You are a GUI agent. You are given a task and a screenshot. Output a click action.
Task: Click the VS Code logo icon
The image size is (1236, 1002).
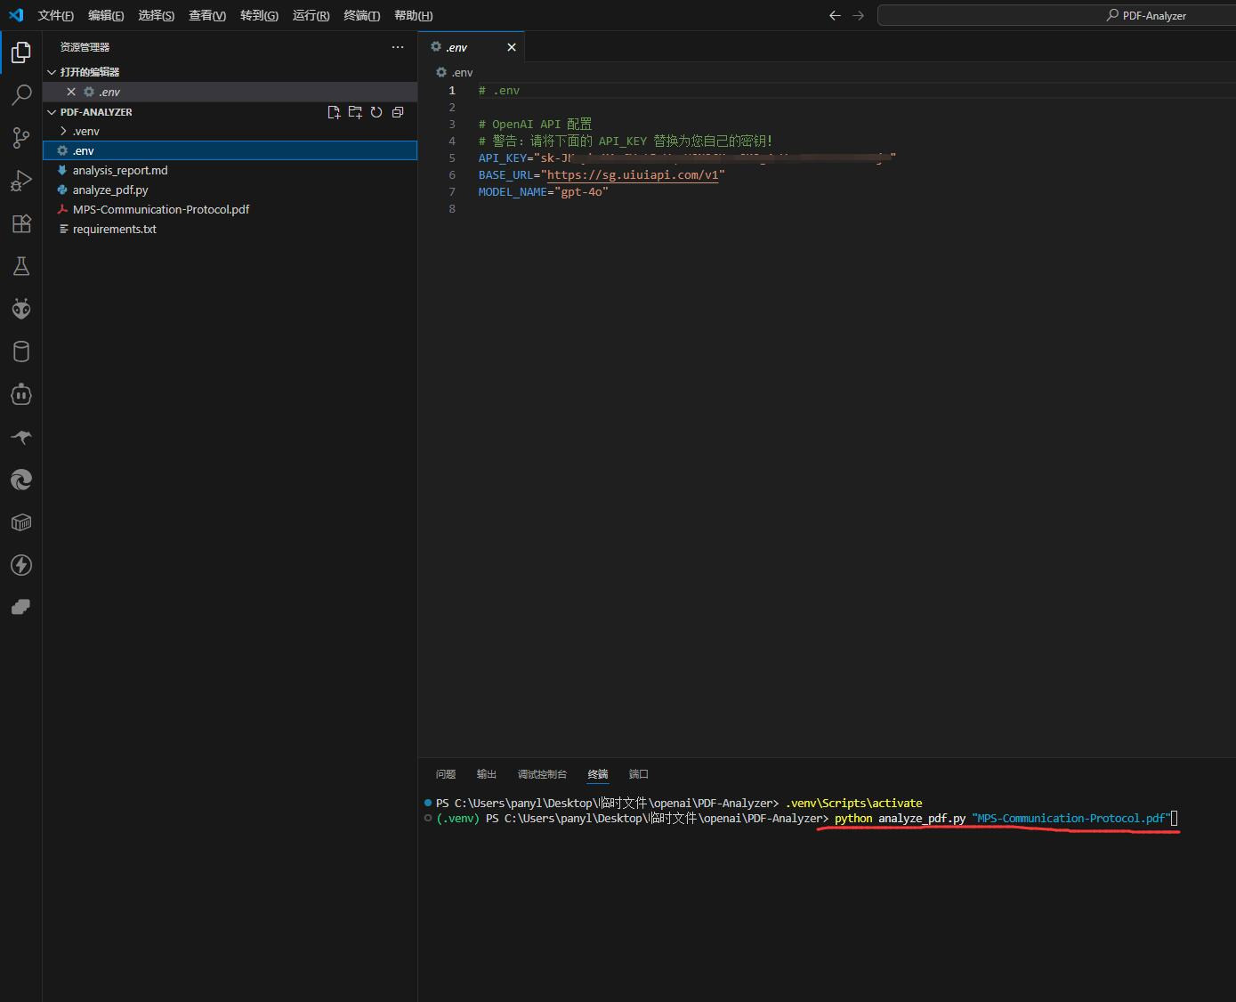pyautogui.click(x=16, y=15)
